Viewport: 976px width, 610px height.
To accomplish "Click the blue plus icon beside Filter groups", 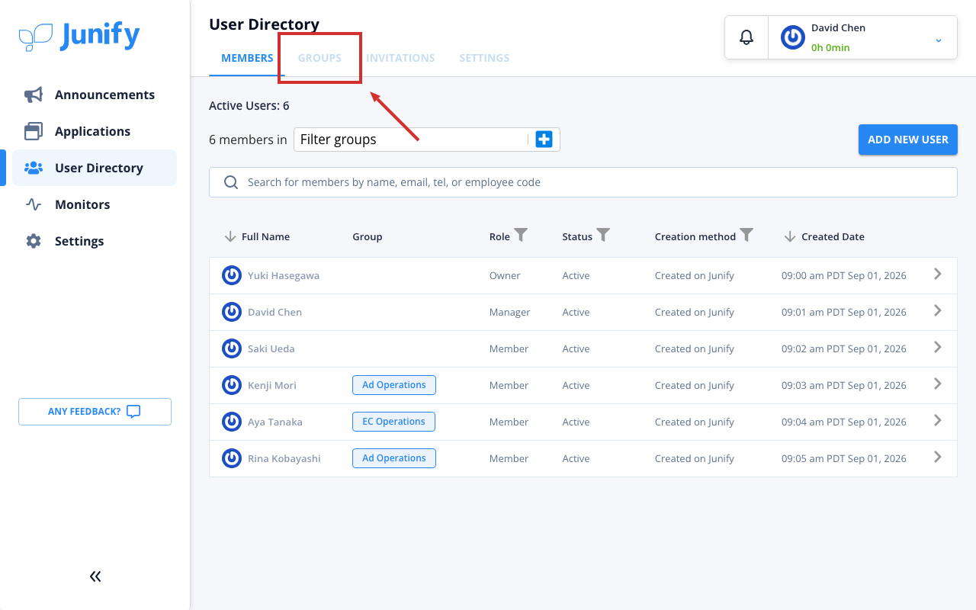I will point(544,140).
